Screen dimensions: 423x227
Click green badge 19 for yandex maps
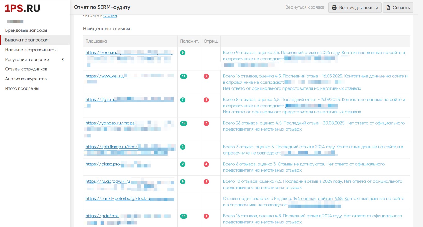click(184, 123)
